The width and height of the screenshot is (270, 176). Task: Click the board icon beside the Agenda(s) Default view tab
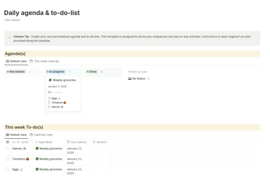pos(7,61)
